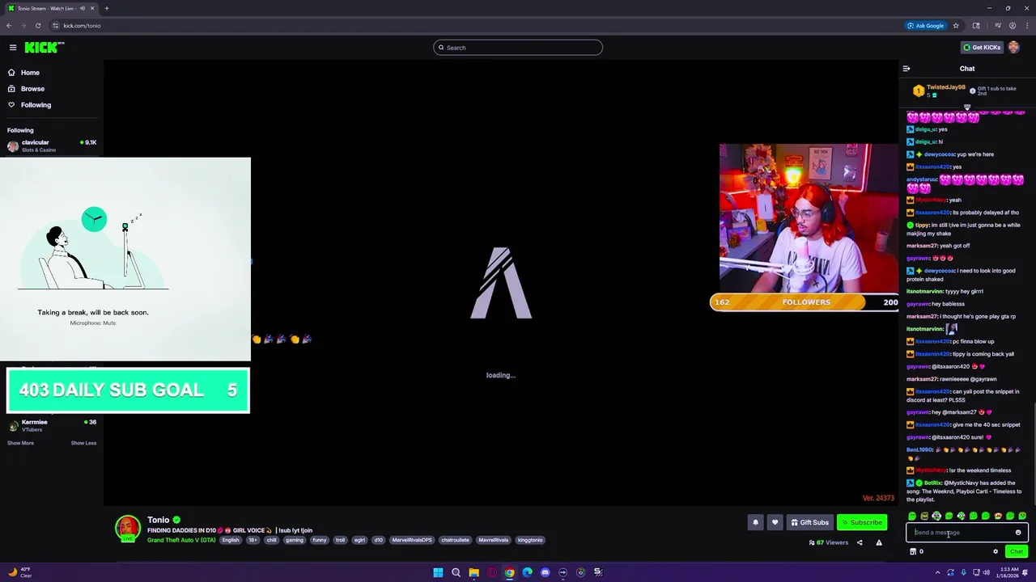Open the weather widget on taskbar
1036x582 pixels.
19,572
